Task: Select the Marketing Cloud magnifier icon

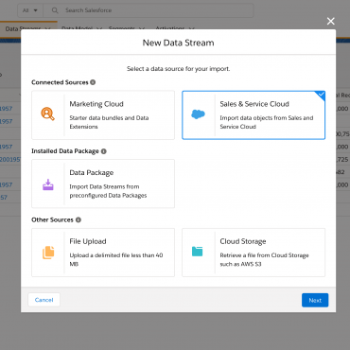Action: tap(48, 114)
